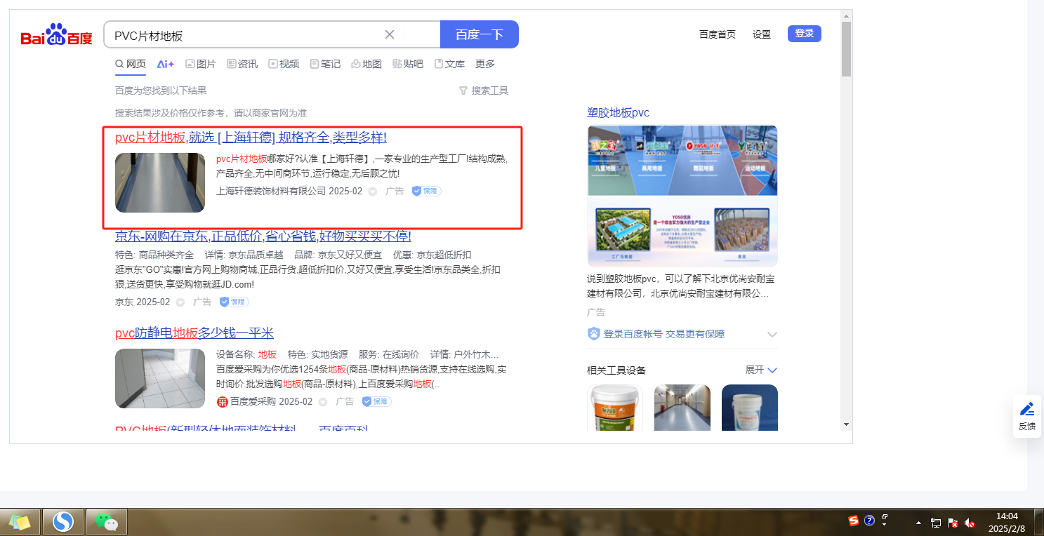Click 保障 badge on 百度爱采购 result
The image size is (1044, 536).
coord(376,401)
